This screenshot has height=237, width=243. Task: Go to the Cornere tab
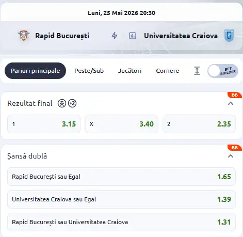tap(168, 71)
